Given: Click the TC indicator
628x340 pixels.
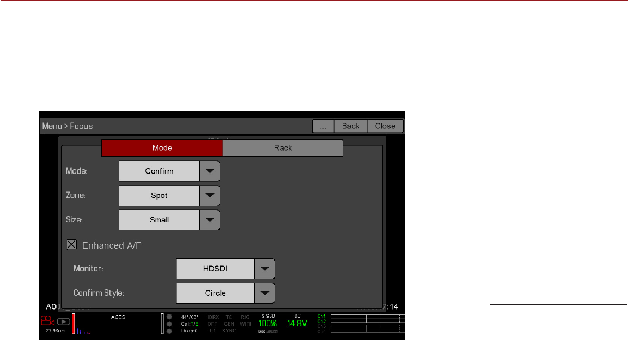Looking at the screenshot, I should pos(229,317).
